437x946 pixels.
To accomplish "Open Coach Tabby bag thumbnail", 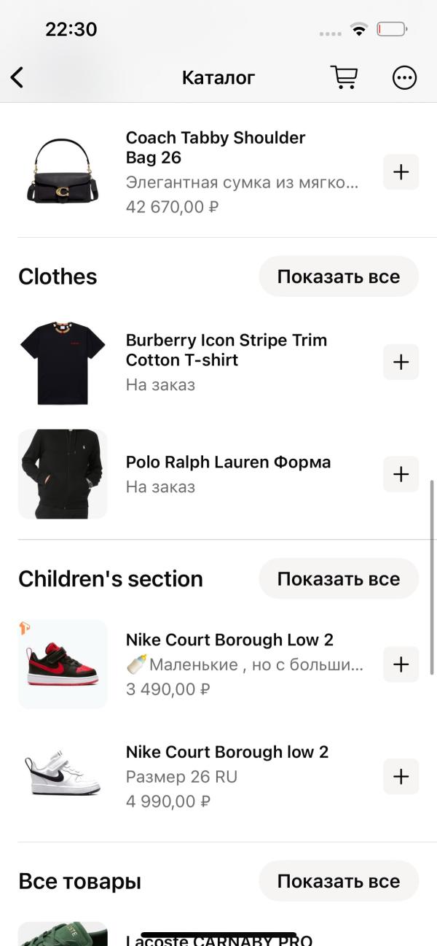I will [x=63, y=172].
